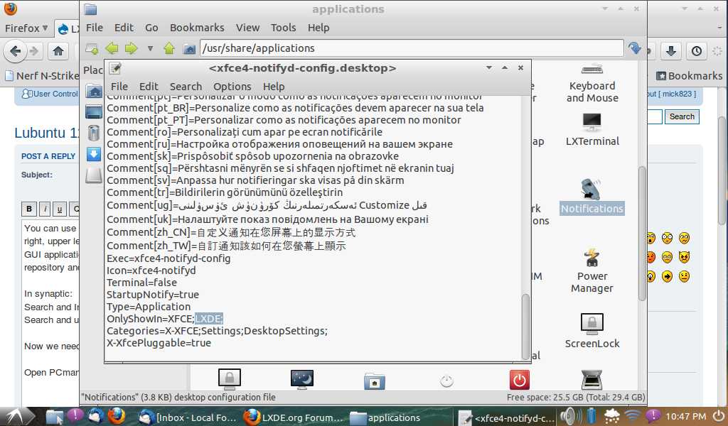This screenshot has height=426, width=728.
Task: Select the disk drive entry in the Places sidebar
Action: [x=94, y=175]
